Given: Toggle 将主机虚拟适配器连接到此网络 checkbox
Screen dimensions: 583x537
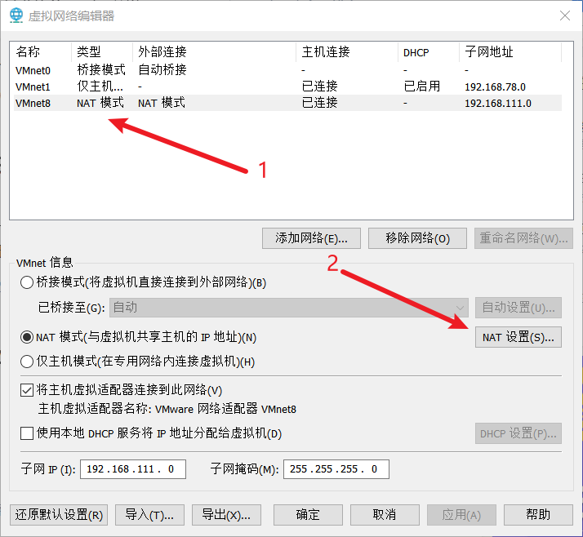Looking at the screenshot, I should click(27, 390).
